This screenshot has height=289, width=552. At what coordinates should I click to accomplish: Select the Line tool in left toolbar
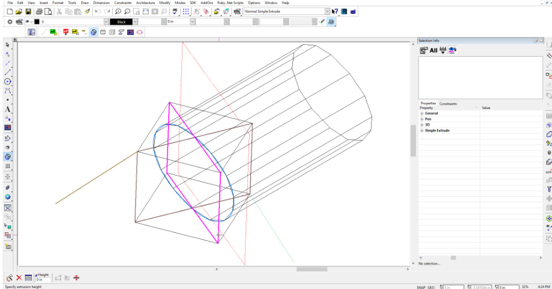pyautogui.click(x=7, y=72)
